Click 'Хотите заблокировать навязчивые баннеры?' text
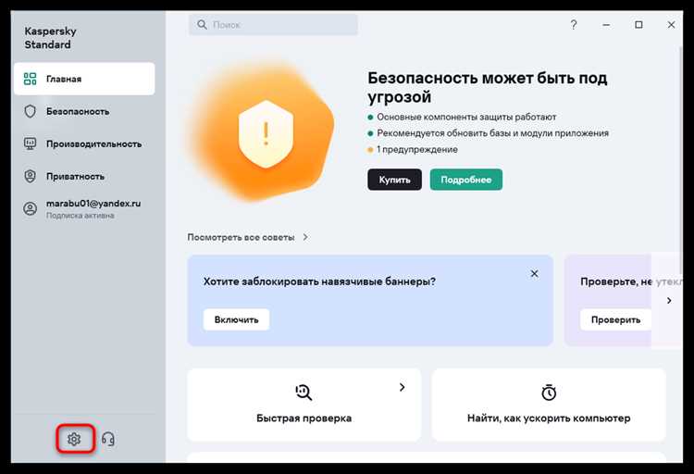 coord(319,281)
